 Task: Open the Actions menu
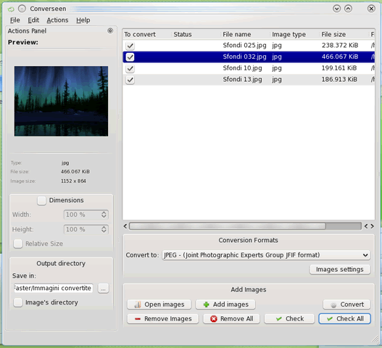pos(57,20)
